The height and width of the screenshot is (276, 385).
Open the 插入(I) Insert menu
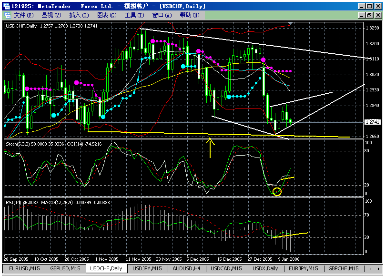pos(79,15)
